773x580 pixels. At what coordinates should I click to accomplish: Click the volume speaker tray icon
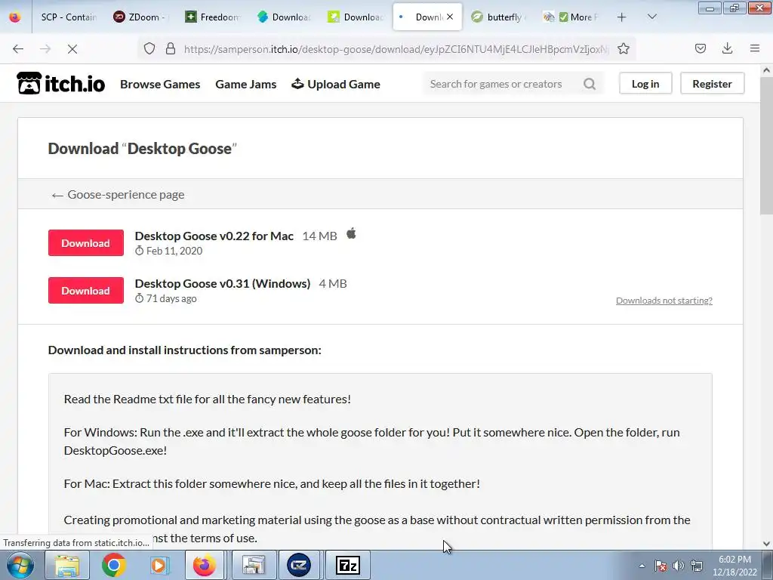pos(679,566)
